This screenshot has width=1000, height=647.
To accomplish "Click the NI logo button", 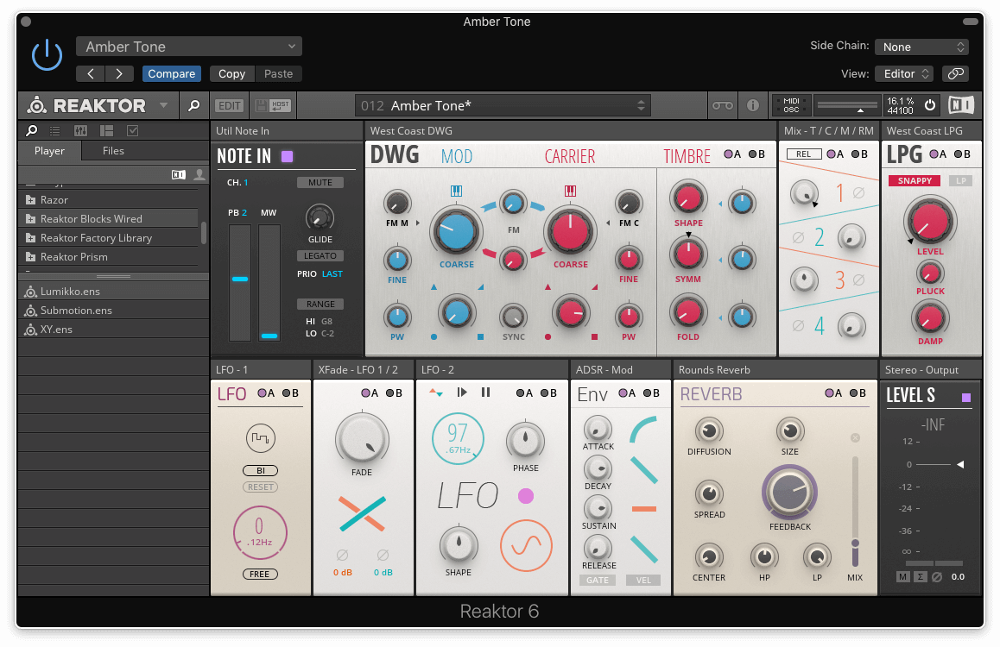I will [961, 105].
